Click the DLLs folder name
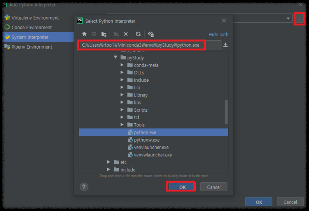The width and height of the screenshot is (309, 211). (139, 73)
